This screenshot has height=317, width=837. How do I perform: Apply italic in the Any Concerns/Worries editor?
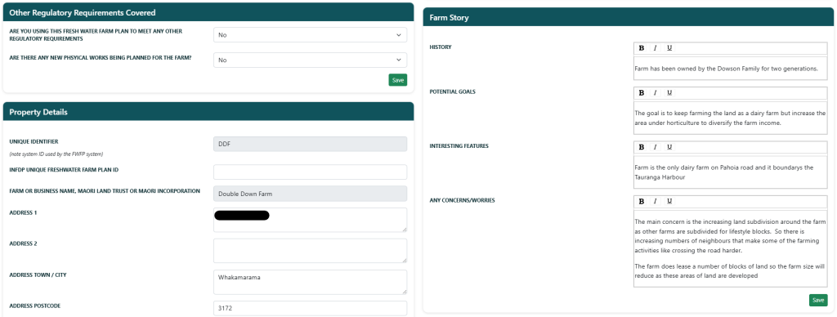click(655, 201)
